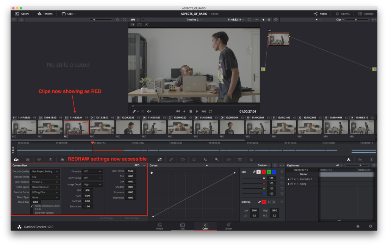Open the OpenFX panel
388x246 pixels.
(x=343, y=14)
